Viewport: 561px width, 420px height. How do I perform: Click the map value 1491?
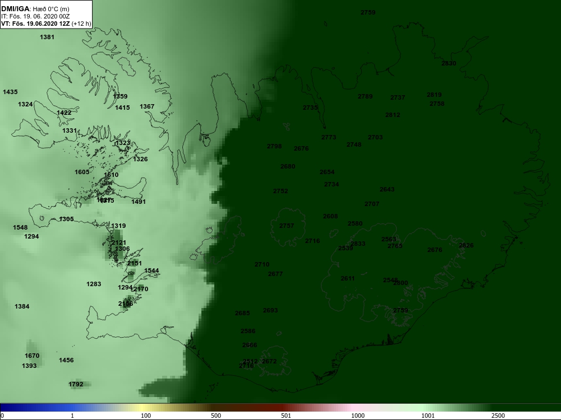tap(139, 202)
